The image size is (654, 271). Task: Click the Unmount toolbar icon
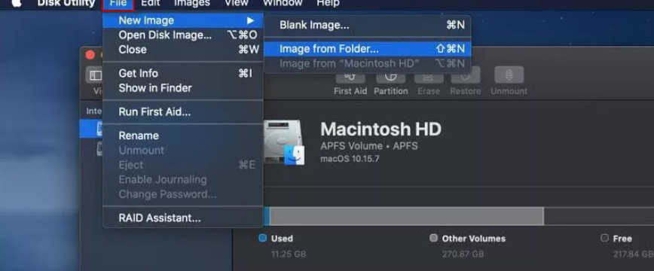coord(509,75)
